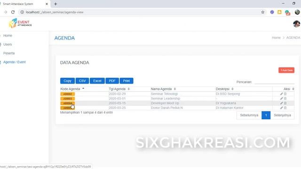301x169 pixels.
Task: Click the edit pencil for Donor Darah Peduli N
Action: click(x=281, y=108)
